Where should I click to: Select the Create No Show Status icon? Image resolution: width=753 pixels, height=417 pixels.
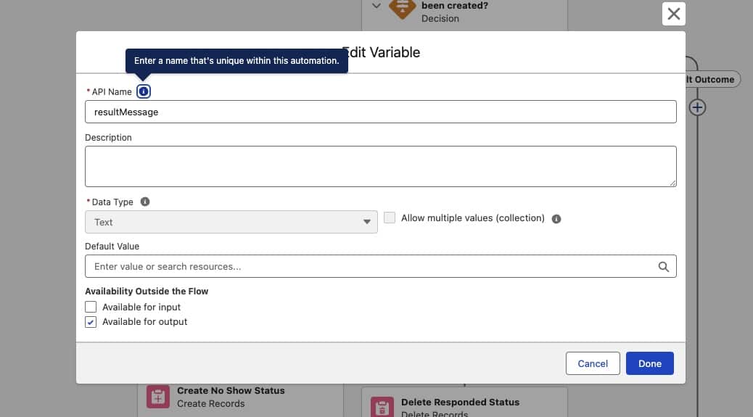157,397
